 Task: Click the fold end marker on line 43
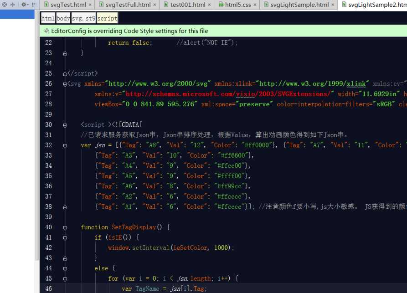pos(65,258)
